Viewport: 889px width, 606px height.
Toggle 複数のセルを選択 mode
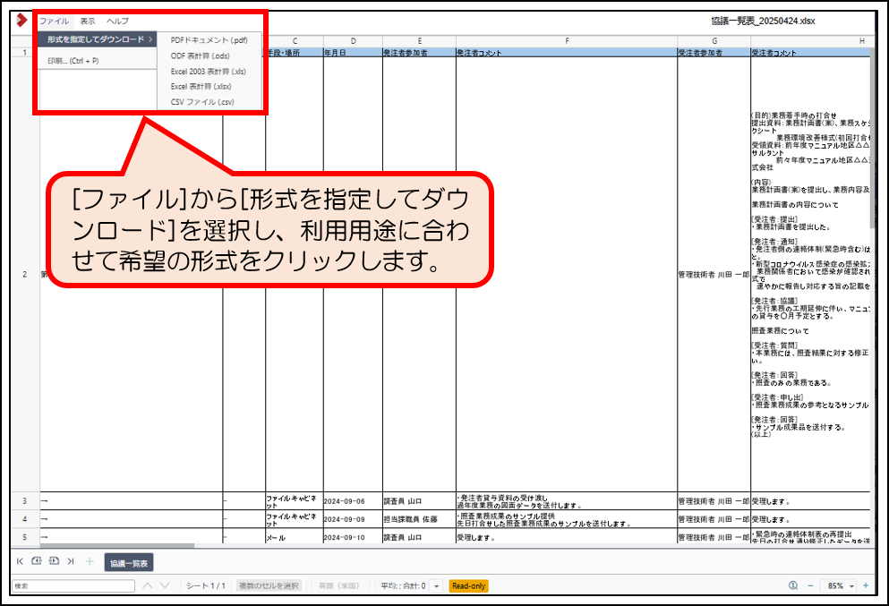[x=269, y=585]
